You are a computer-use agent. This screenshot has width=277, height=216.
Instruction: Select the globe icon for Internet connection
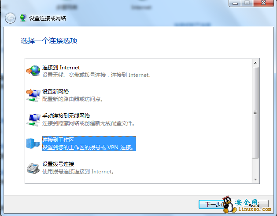33,71
